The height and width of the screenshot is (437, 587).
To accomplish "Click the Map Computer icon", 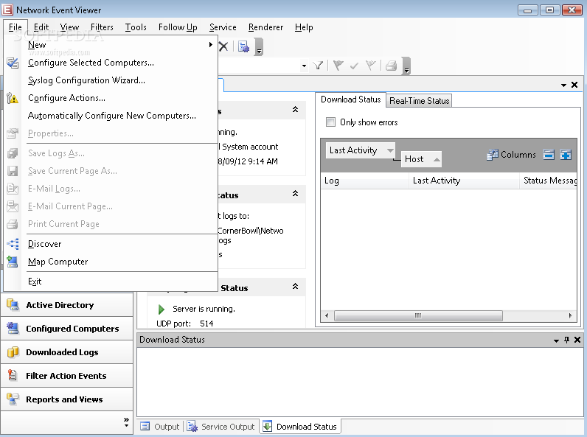I will pos(13,262).
